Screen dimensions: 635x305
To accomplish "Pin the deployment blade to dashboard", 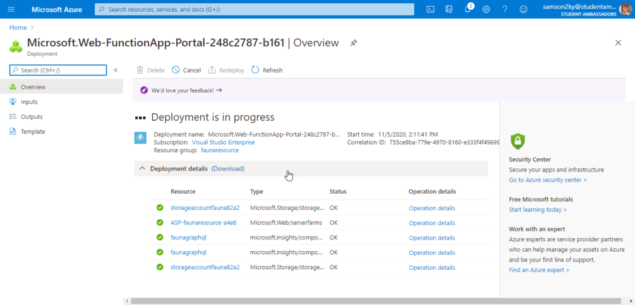I will point(353,43).
